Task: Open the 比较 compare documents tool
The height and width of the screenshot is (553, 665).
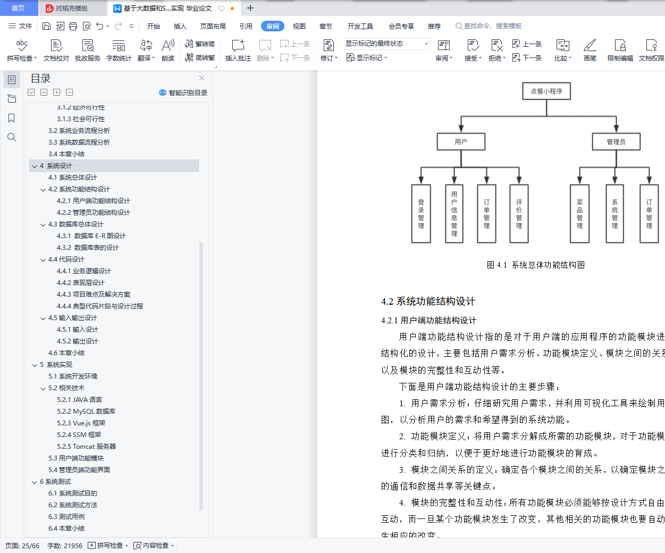Action: point(562,51)
